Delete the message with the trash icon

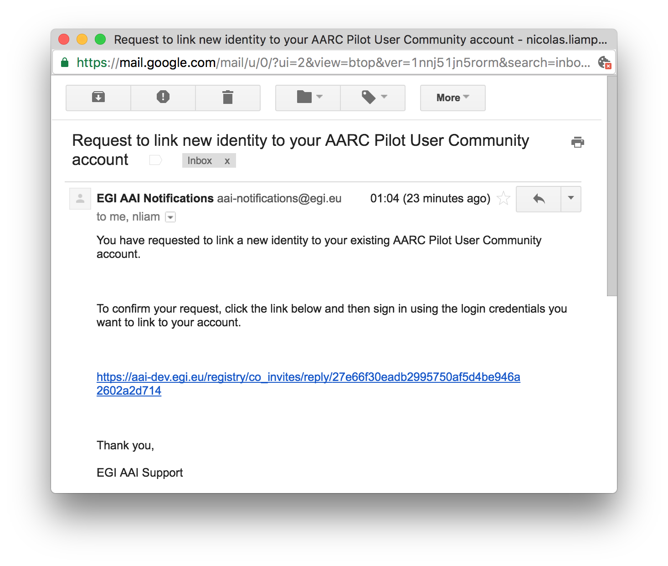228,98
